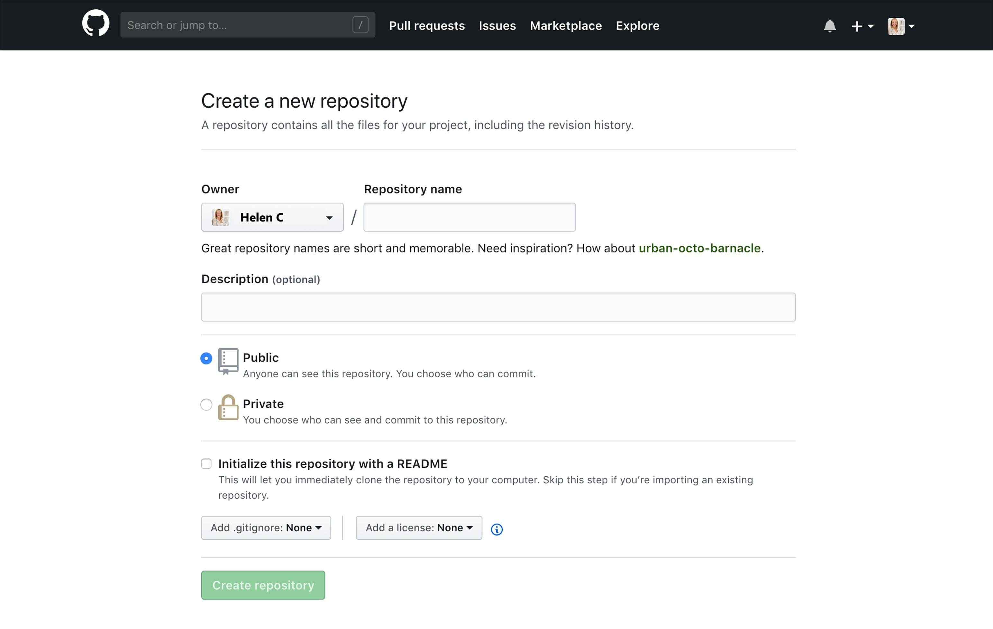Click the repository lock icon for Private
The image size is (993, 629).
pyautogui.click(x=227, y=407)
